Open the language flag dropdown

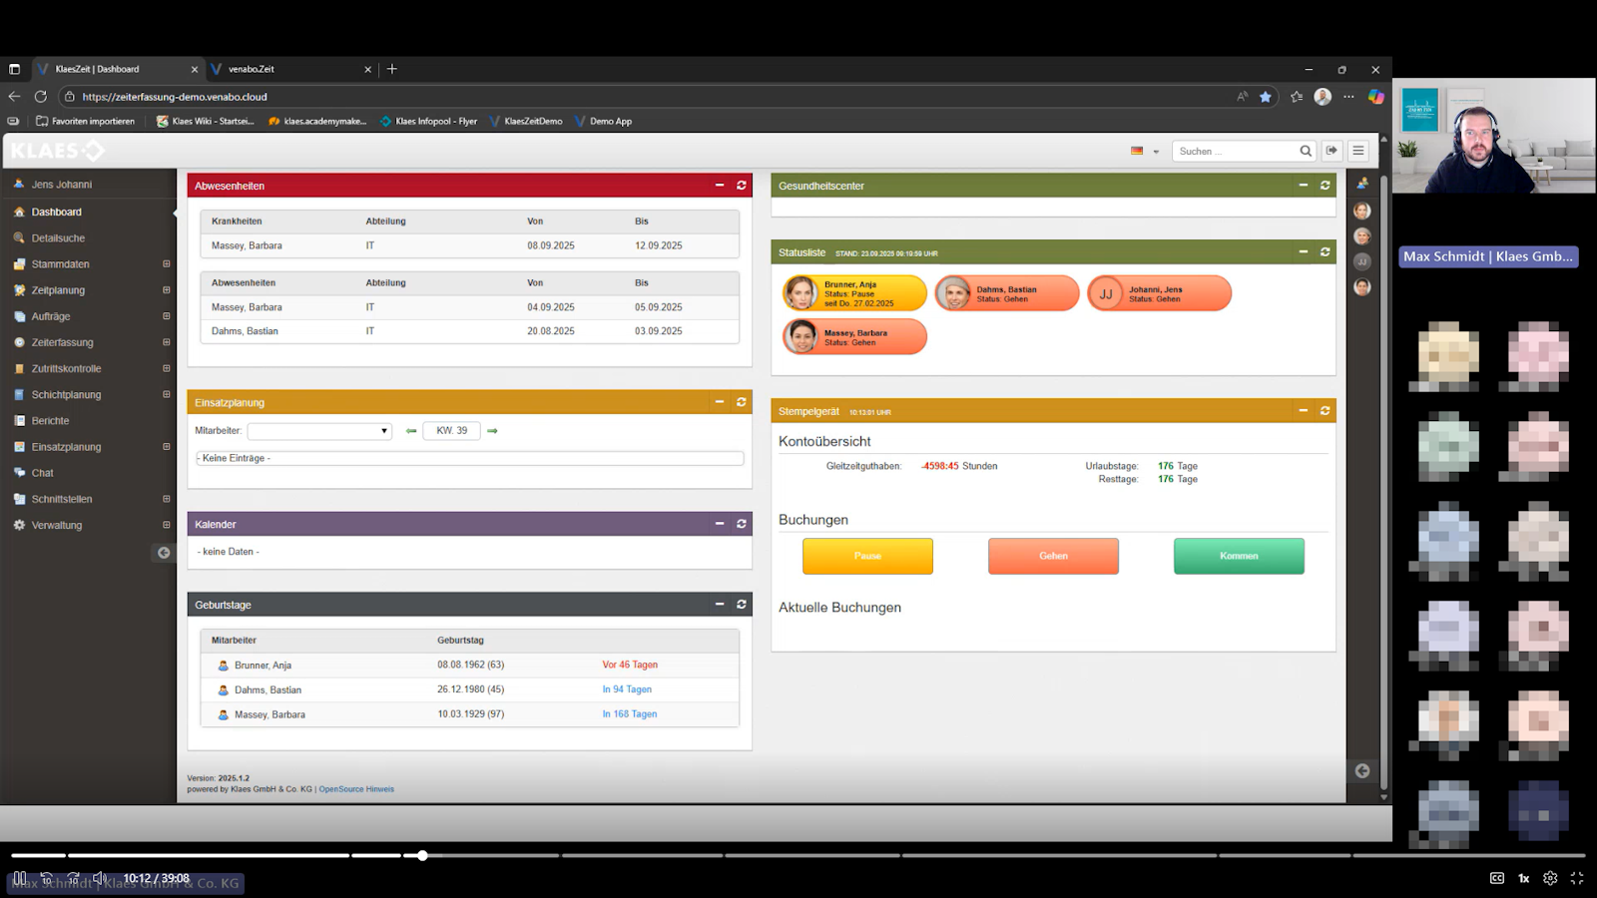tap(1144, 152)
